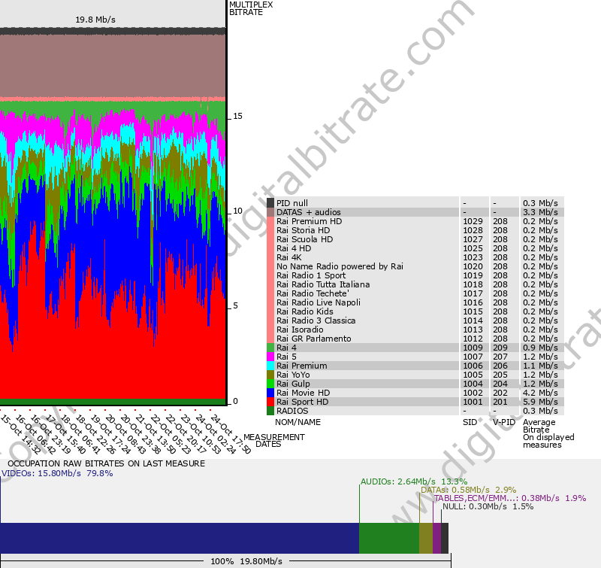Viewport: 601px width, 568px height.
Task: Click the red Rai Sport HD legend swatch
Action: (x=270, y=402)
